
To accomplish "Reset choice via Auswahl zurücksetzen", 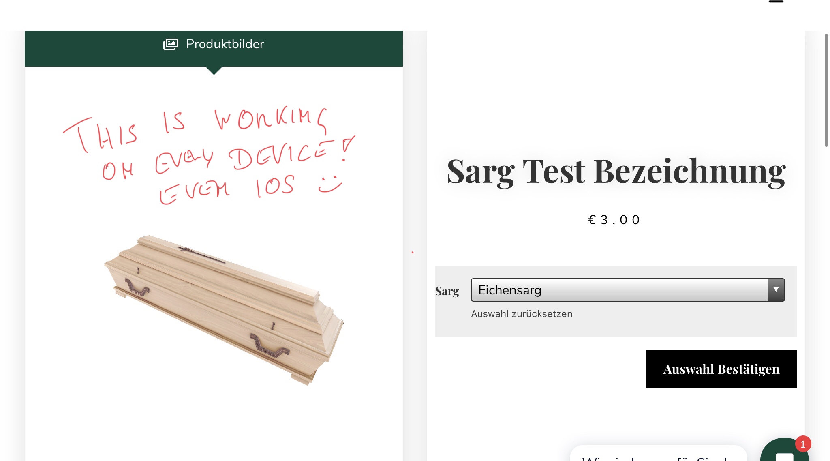I will tap(522, 314).
